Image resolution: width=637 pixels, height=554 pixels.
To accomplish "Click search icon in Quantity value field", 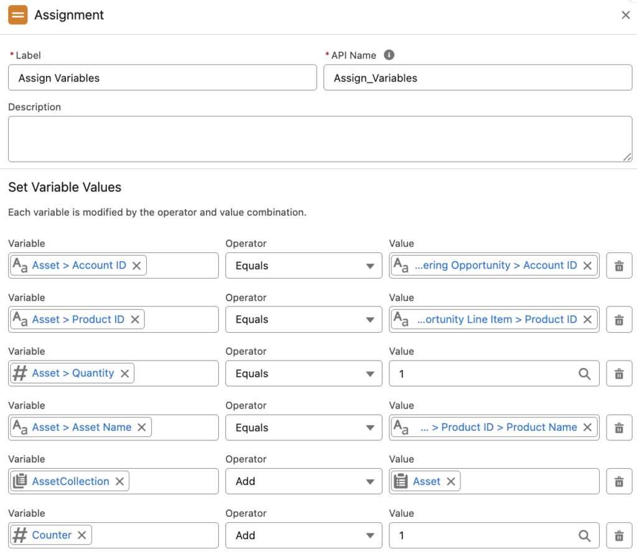I will pyautogui.click(x=584, y=374).
